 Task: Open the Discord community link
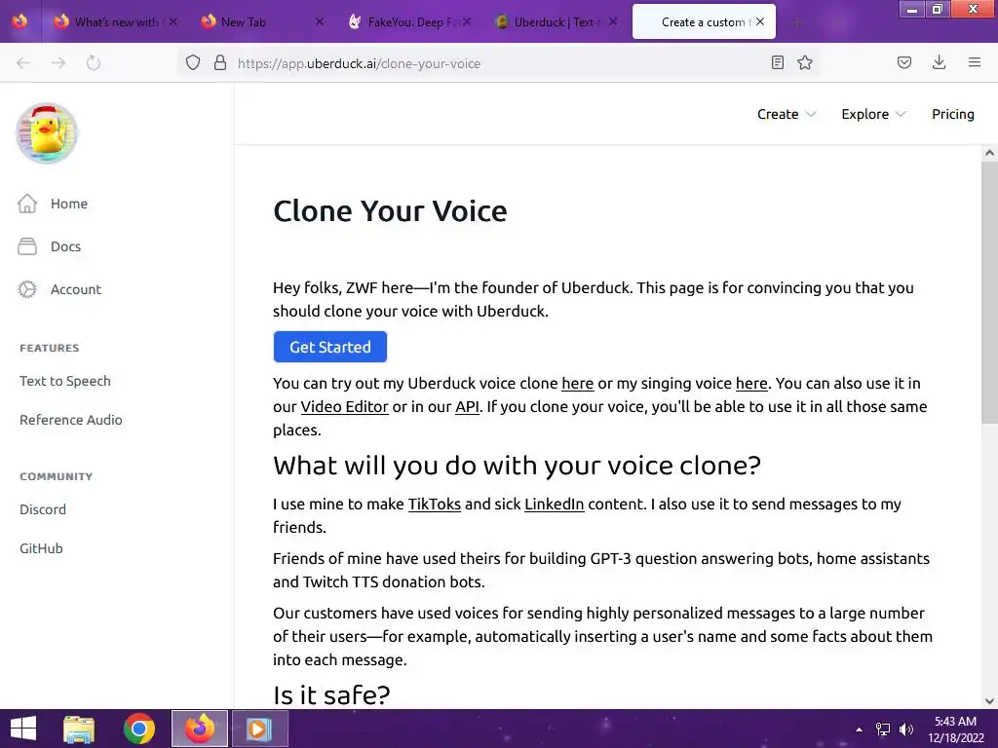click(x=43, y=509)
